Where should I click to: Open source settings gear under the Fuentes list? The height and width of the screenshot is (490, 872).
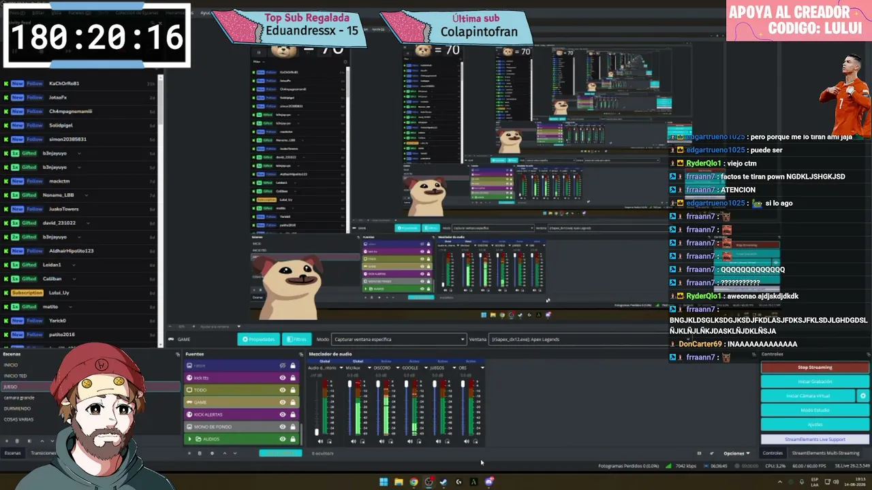(212, 453)
